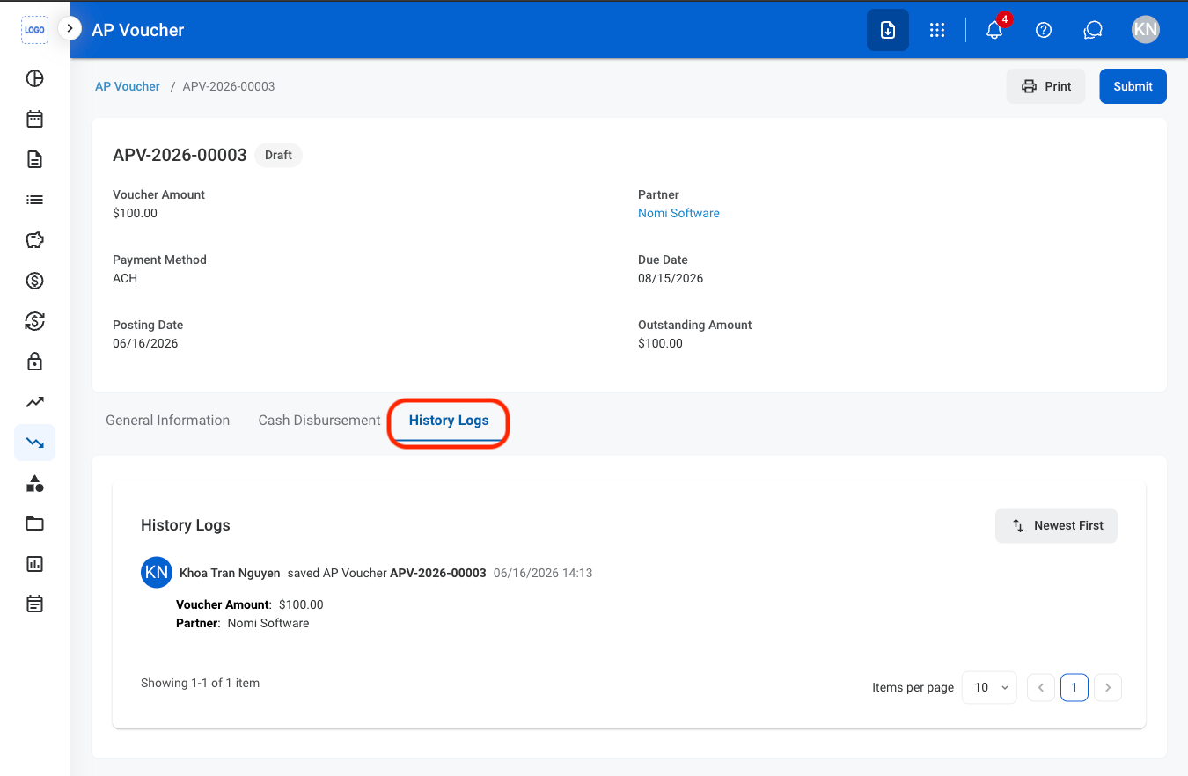1188x776 pixels.
Task: Go to AP Voucher breadcrumb link
Action: click(x=128, y=86)
